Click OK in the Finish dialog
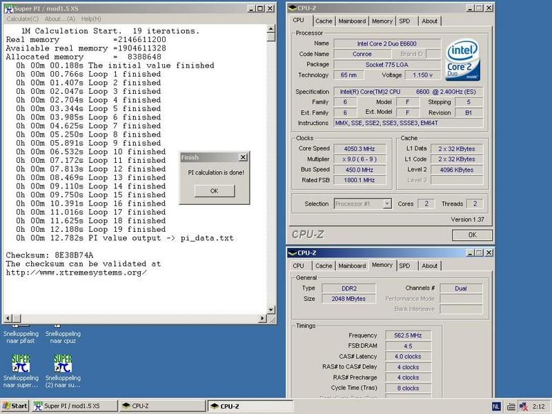 (215, 191)
